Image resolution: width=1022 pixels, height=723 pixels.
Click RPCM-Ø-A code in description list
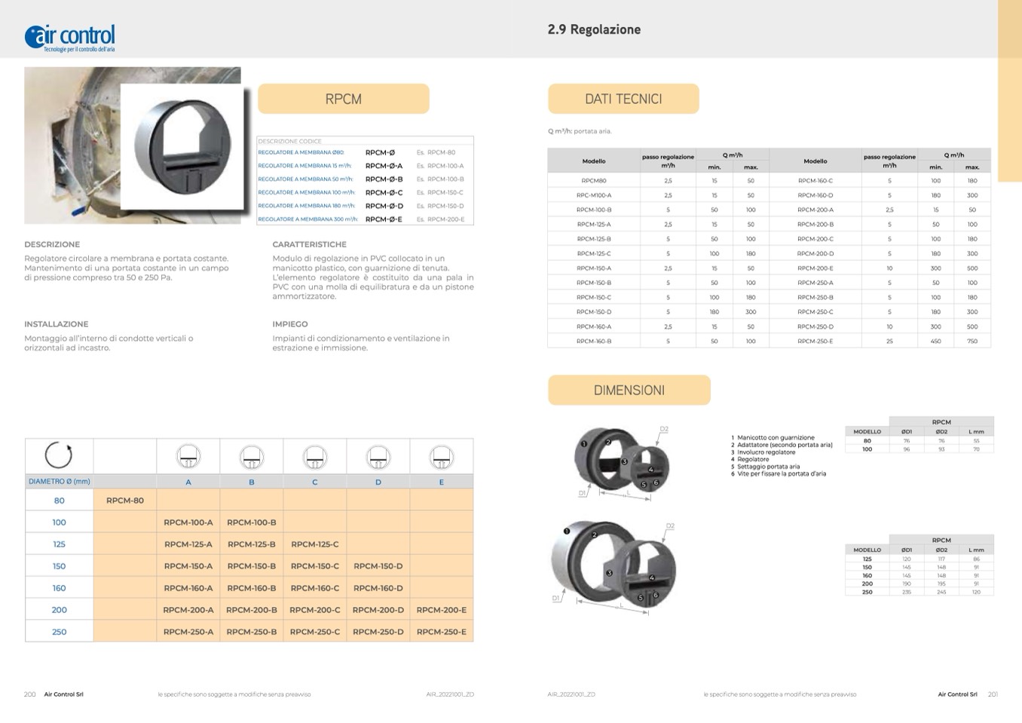[x=384, y=166]
